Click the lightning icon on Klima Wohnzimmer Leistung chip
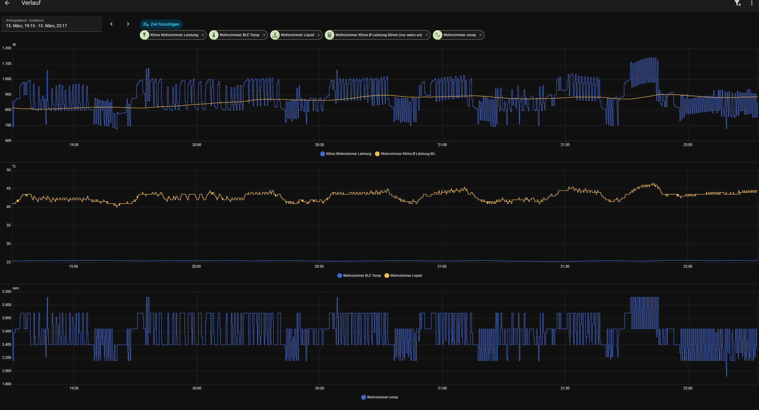This screenshot has height=410, width=759. point(145,35)
